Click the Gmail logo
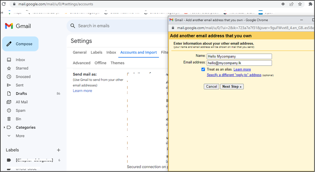 tap(18, 26)
